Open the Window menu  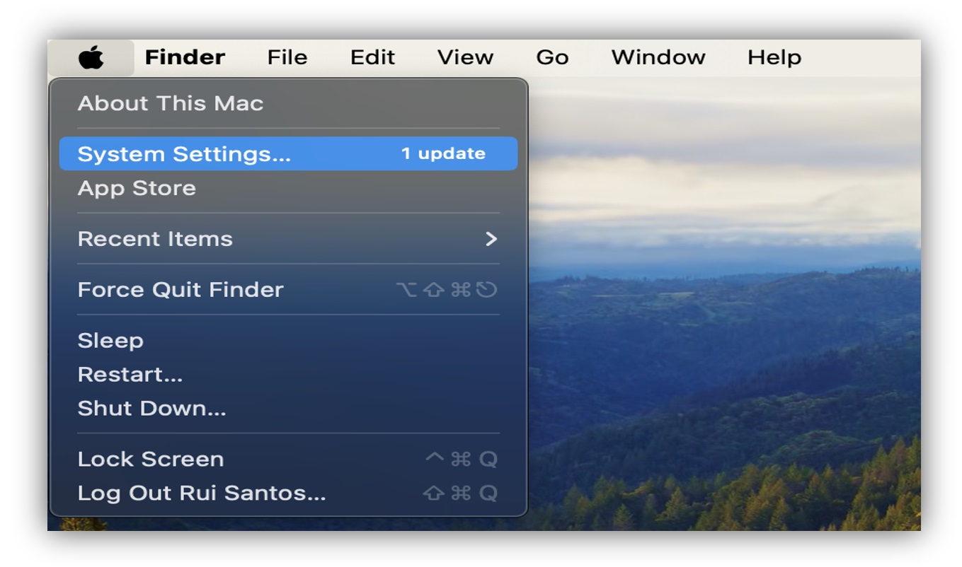(658, 57)
